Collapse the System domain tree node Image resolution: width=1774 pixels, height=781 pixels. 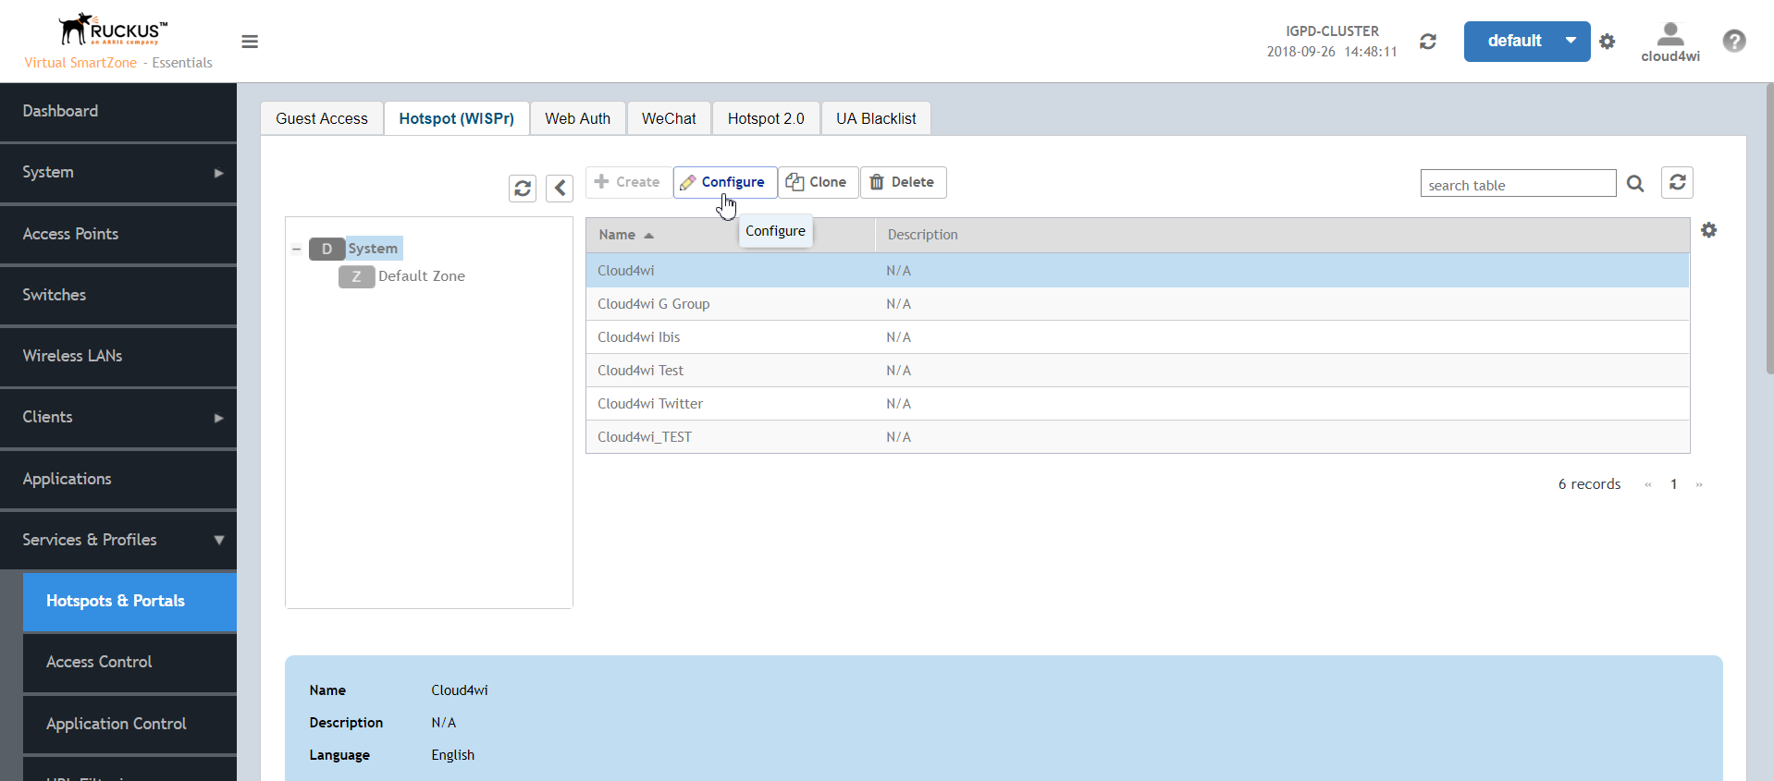[296, 249]
